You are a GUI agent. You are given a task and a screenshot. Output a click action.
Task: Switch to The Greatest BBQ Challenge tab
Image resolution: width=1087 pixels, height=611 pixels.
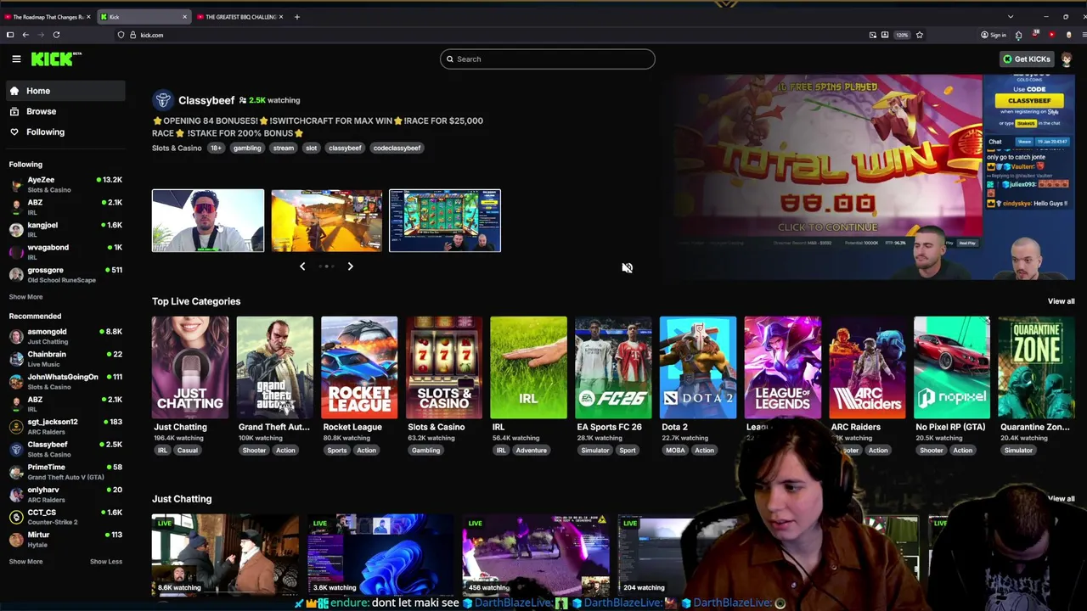240,17
